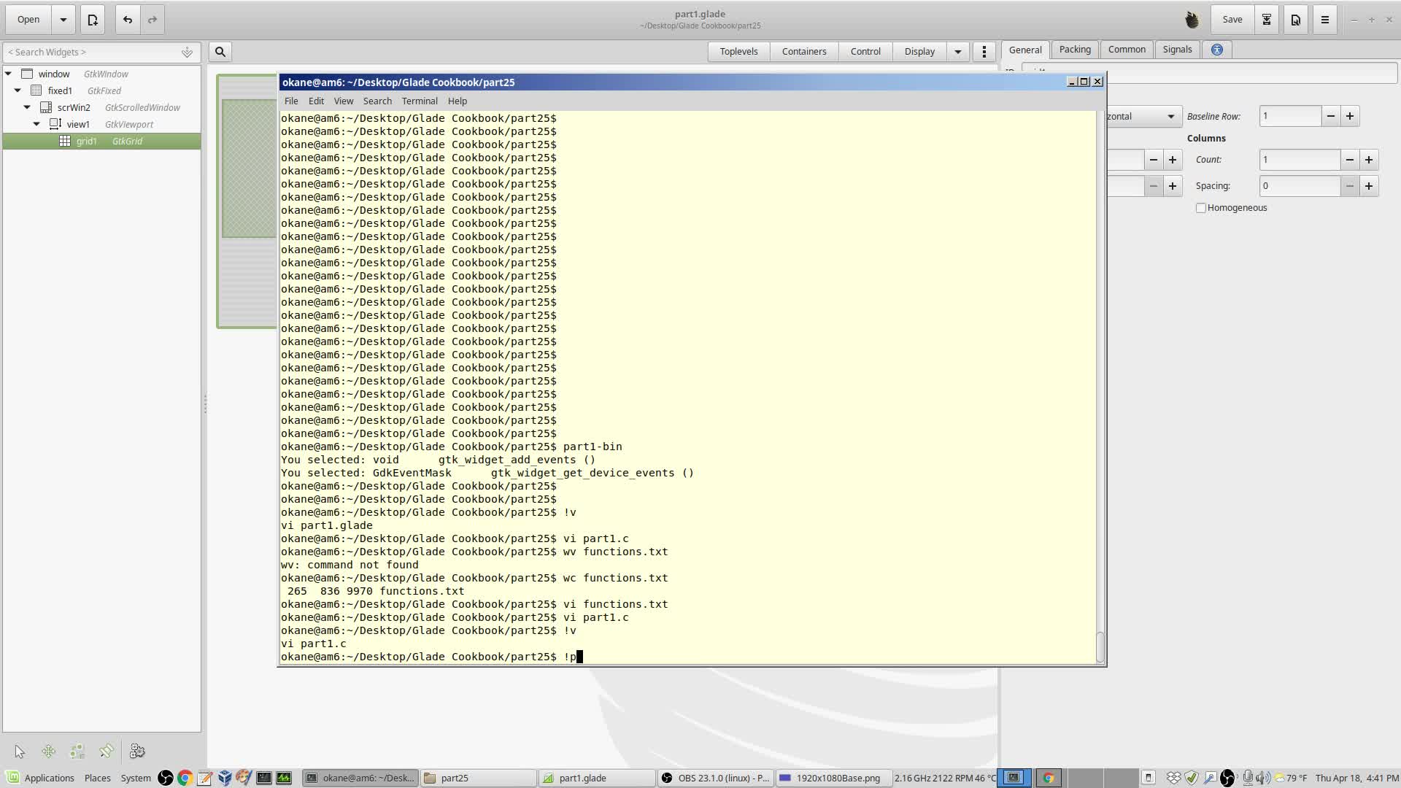Click the Save As icon button
The height and width of the screenshot is (788, 1401).
tap(1267, 20)
